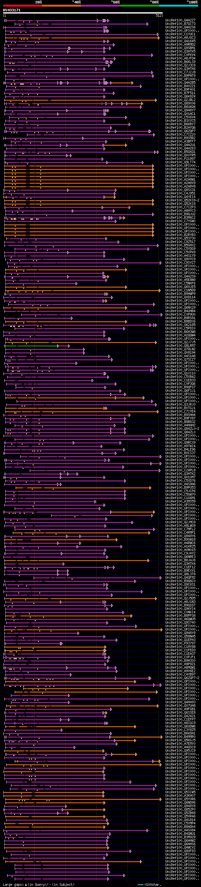The height and width of the screenshot is (887, 201).
Task: Select the UniRef100_Q62185 label
Action: tap(180, 325)
